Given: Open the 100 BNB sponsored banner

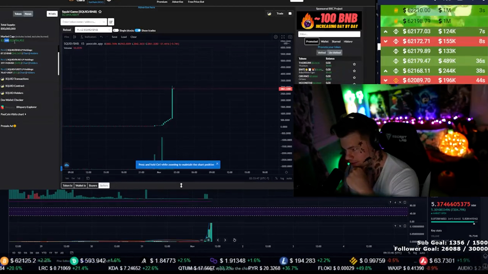Looking at the screenshot, I should point(329,20).
